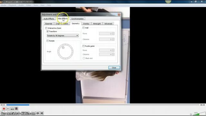
Task: Open the Help menu
Action: (49, 5)
